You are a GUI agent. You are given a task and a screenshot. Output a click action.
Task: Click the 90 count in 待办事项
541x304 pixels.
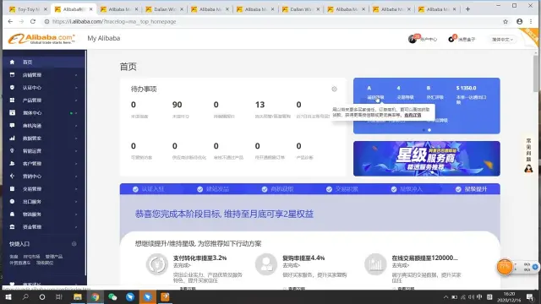point(177,105)
